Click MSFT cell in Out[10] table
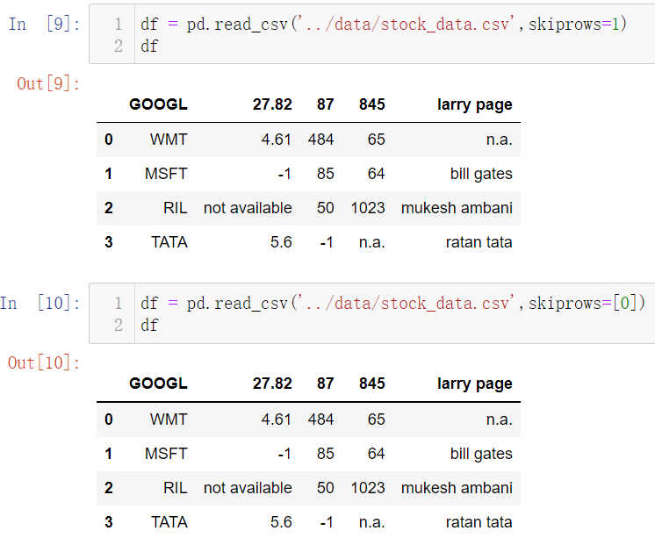Viewport: 655px width, 538px height. tap(166, 454)
